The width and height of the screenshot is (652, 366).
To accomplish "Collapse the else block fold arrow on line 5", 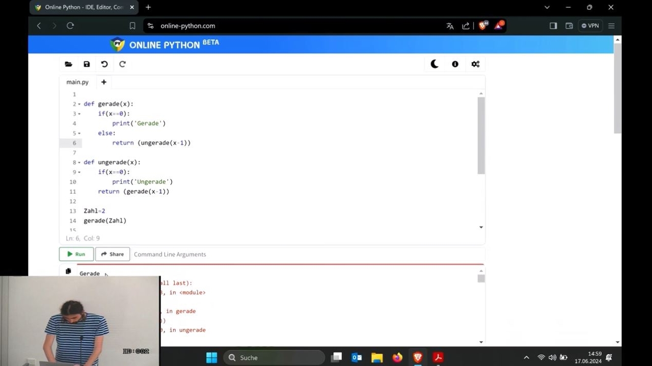I will click(79, 133).
